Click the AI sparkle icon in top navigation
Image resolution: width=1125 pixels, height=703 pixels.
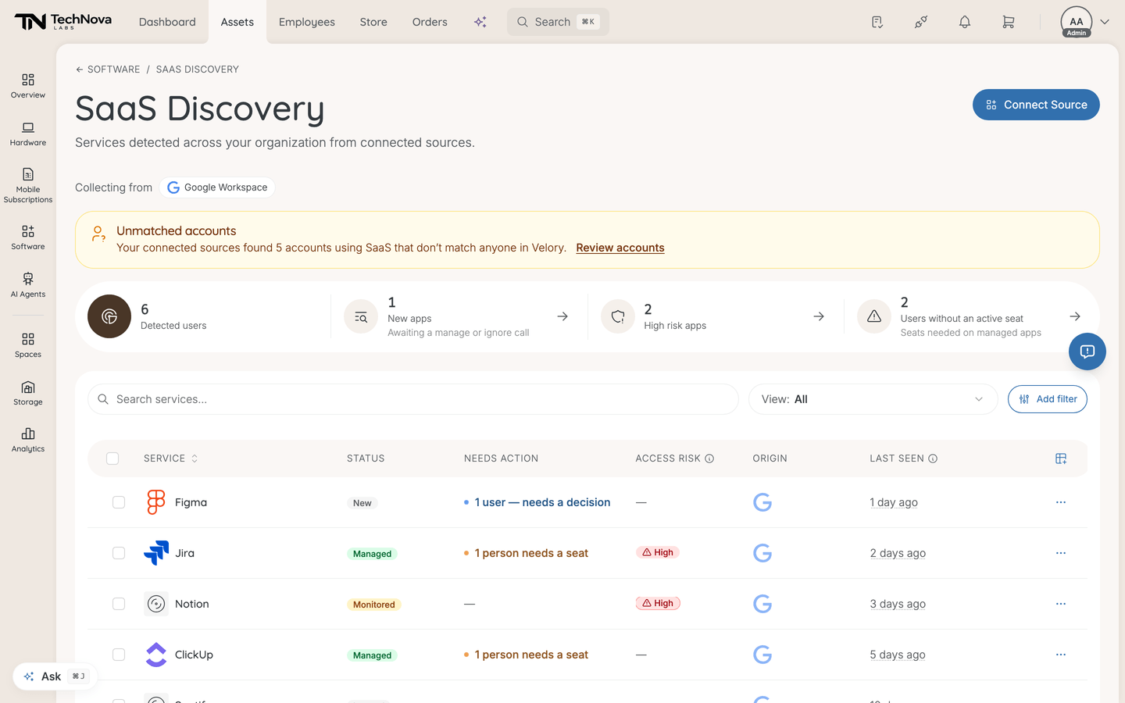pyautogui.click(x=480, y=22)
